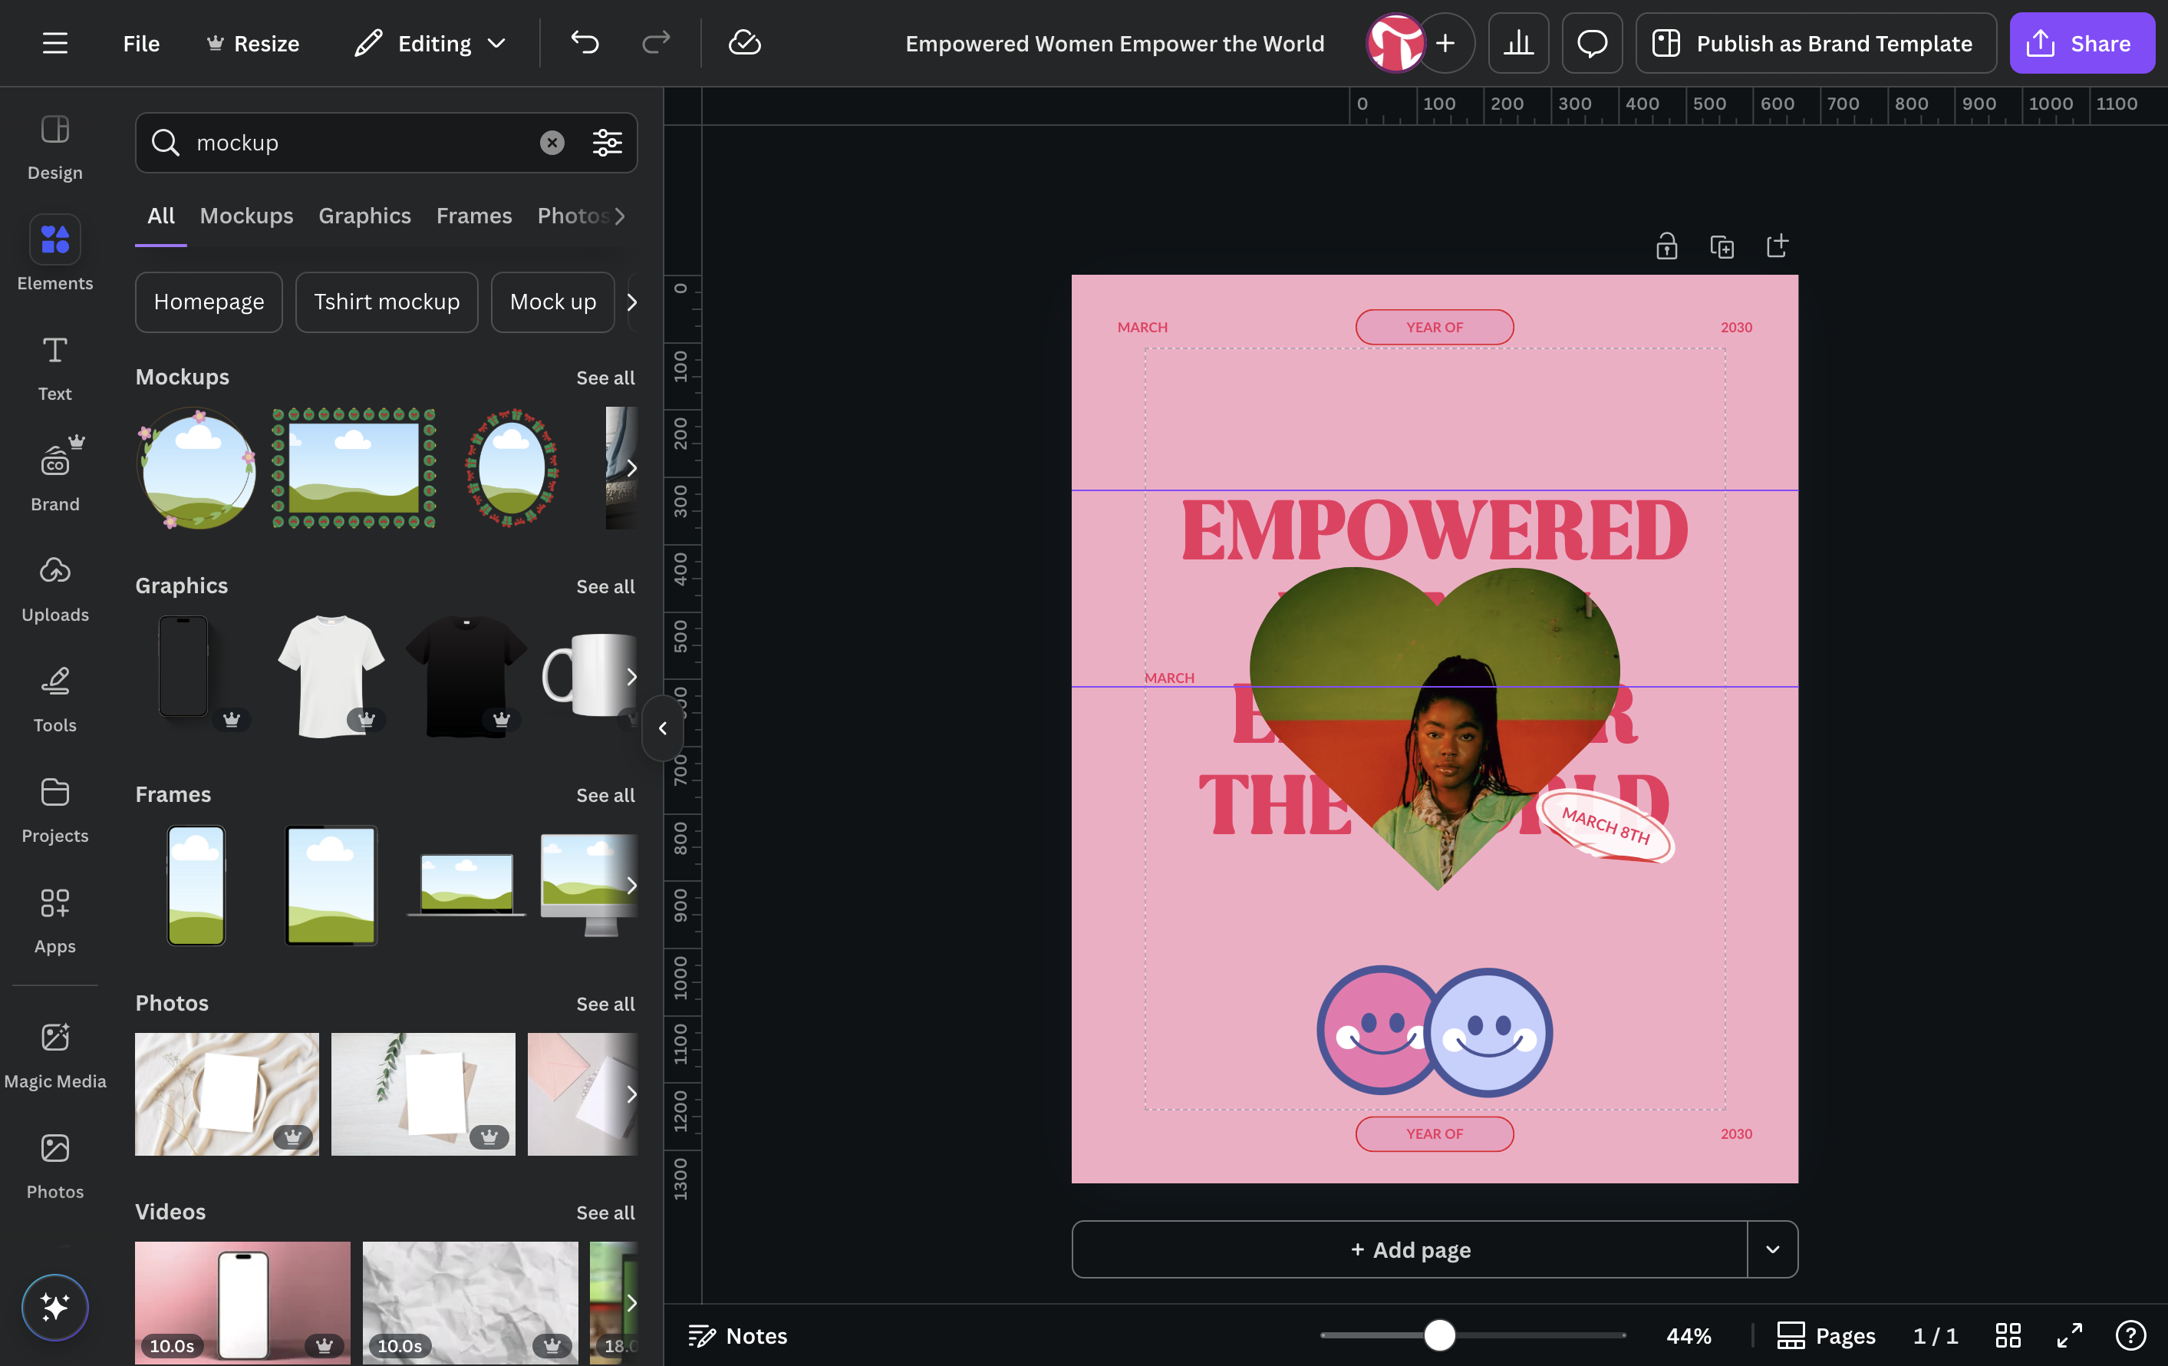Switch to the Mockups tab

(245, 215)
